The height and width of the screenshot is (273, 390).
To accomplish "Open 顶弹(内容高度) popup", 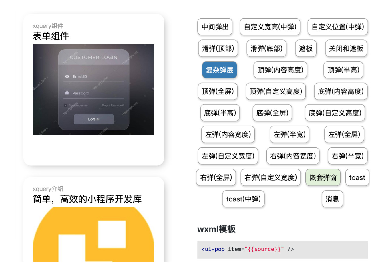I will click(x=280, y=70).
